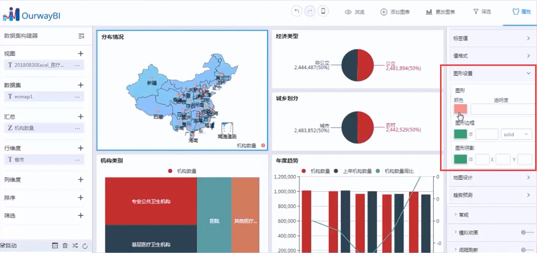Open the 筛选 filter menu
The width and height of the screenshot is (537, 253).
pyautogui.click(x=482, y=12)
